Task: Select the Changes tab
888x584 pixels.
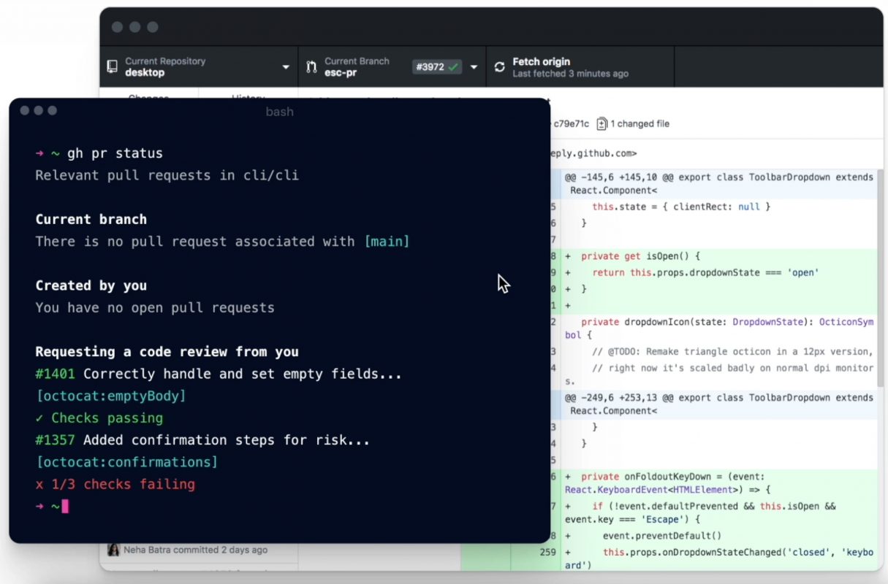Action: tap(148, 99)
